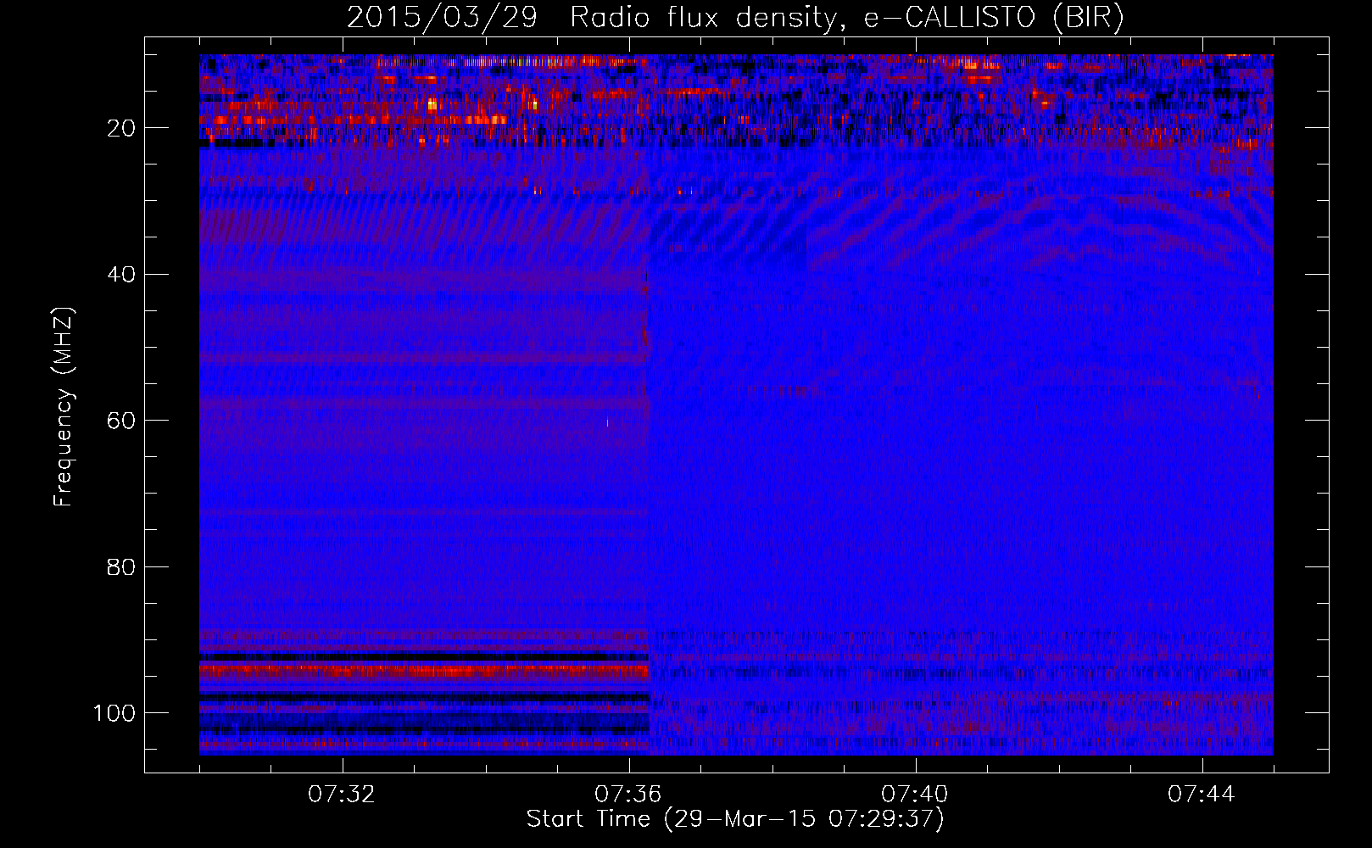Viewport: 1372px width, 848px height.
Task: Click the 07:40 time tick label
Action: pos(915,795)
